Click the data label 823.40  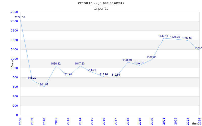click(68, 74)
